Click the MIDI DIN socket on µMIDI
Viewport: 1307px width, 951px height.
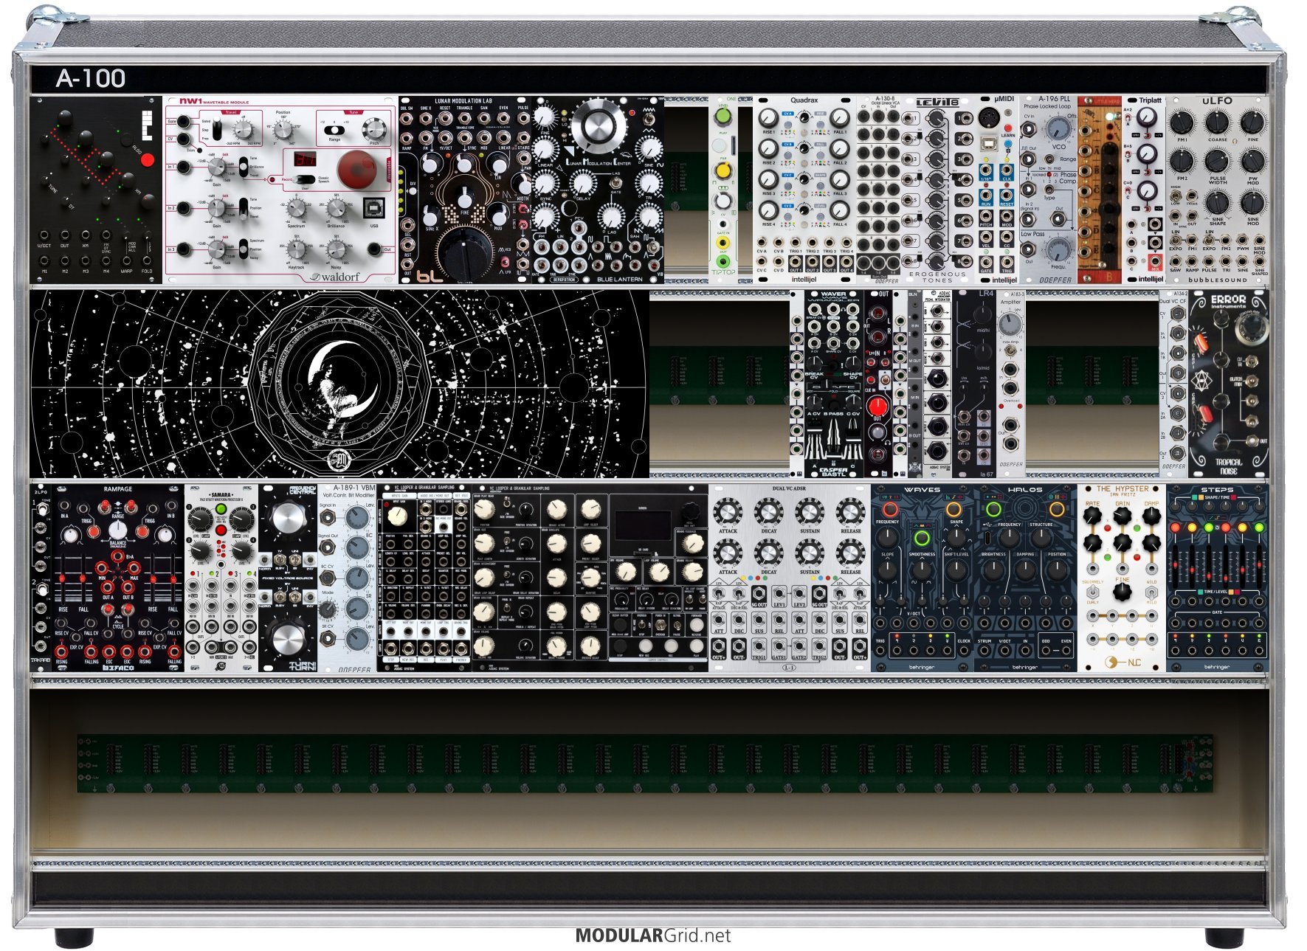click(988, 117)
